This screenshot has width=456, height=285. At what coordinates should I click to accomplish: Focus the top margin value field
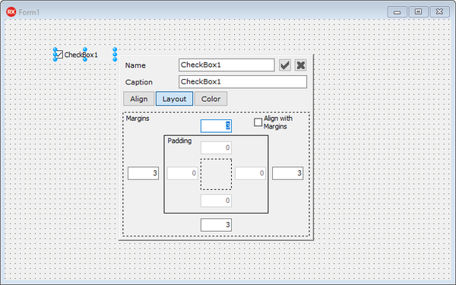[216, 126]
